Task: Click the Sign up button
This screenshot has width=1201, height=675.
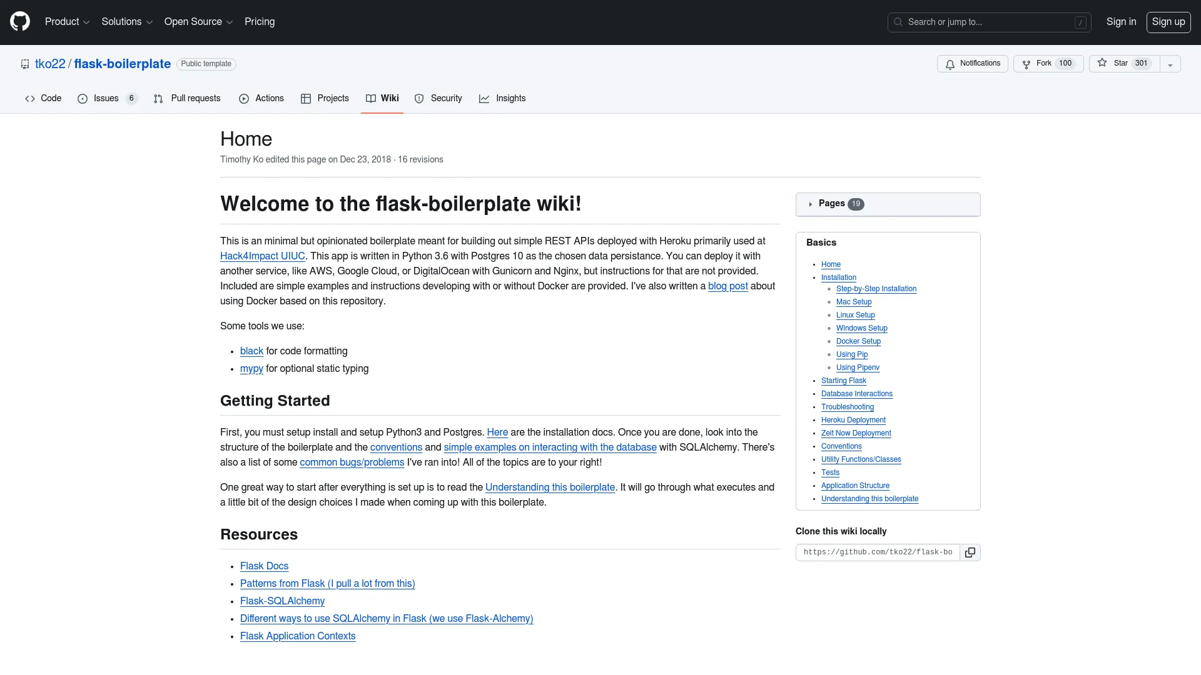Action: (x=1168, y=22)
